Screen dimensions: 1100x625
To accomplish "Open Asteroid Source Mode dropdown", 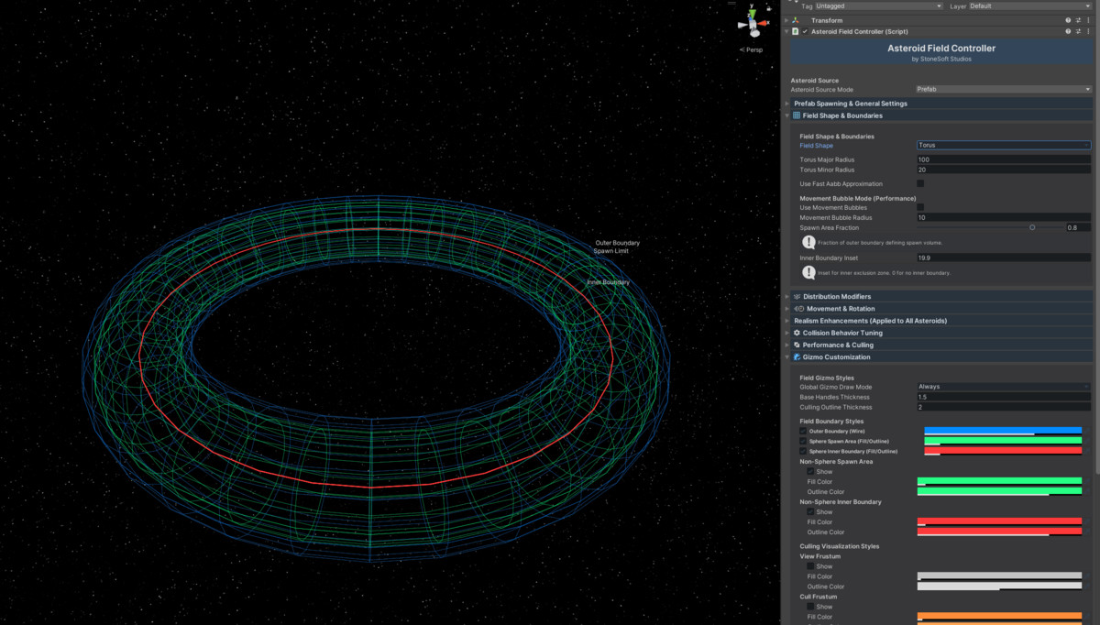I will pyautogui.click(x=1004, y=90).
